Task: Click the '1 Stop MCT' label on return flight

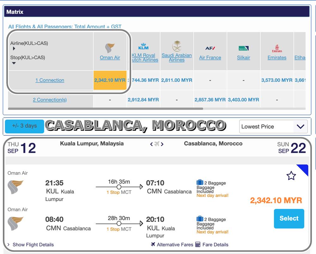Action: coord(119,229)
